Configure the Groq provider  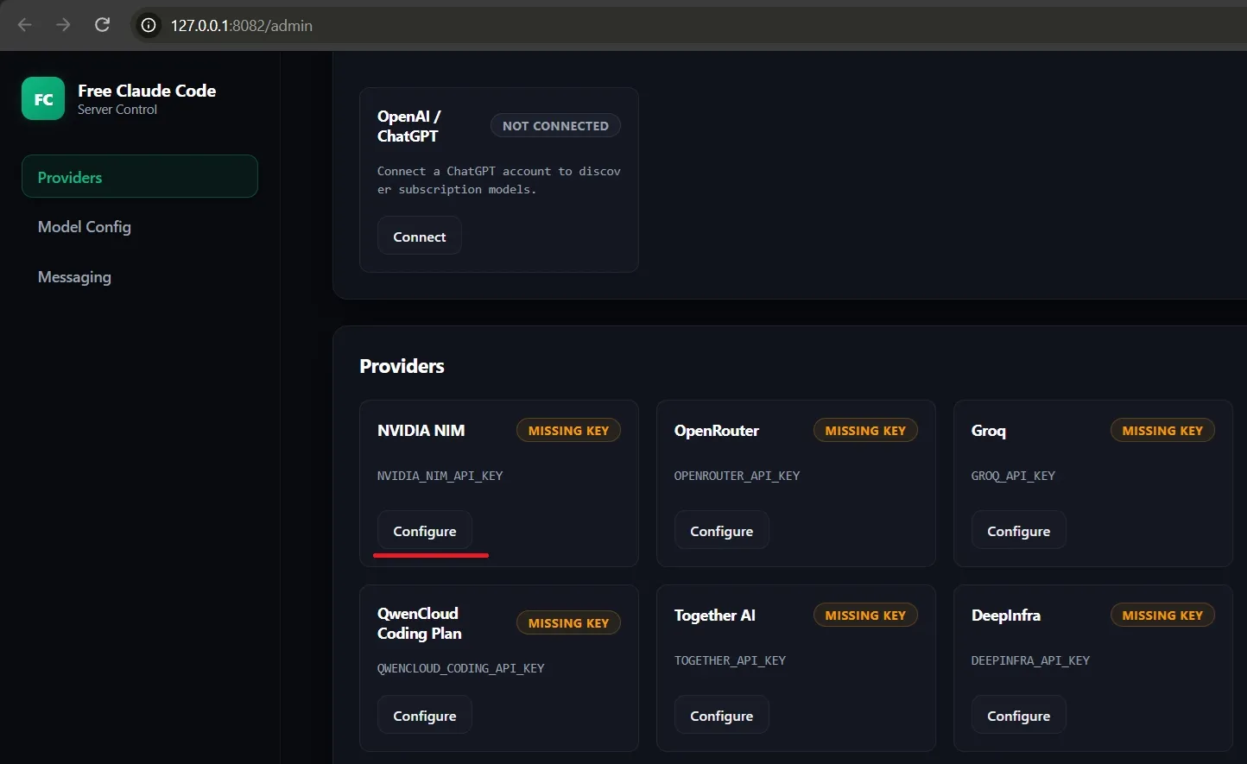[1019, 531]
